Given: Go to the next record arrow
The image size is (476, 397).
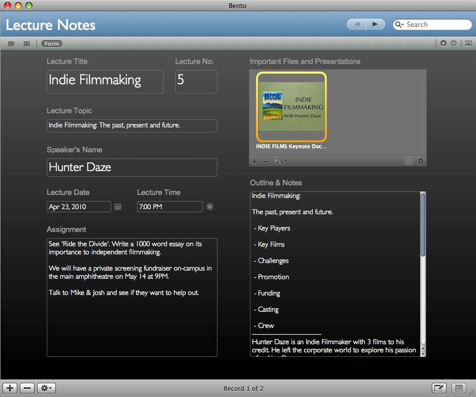Looking at the screenshot, I should [375, 24].
